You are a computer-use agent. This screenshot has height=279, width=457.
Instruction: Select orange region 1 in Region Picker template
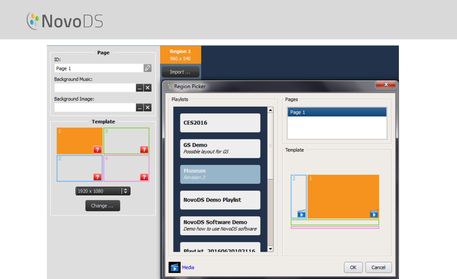pos(343,197)
